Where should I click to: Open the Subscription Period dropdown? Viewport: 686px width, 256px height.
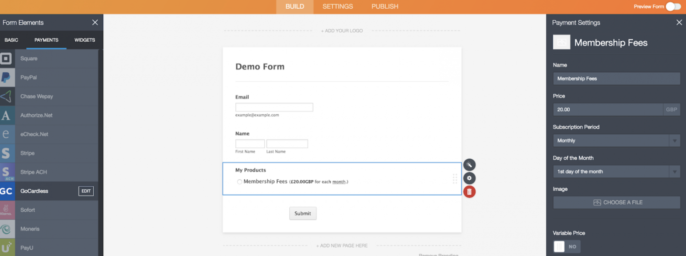click(616, 141)
